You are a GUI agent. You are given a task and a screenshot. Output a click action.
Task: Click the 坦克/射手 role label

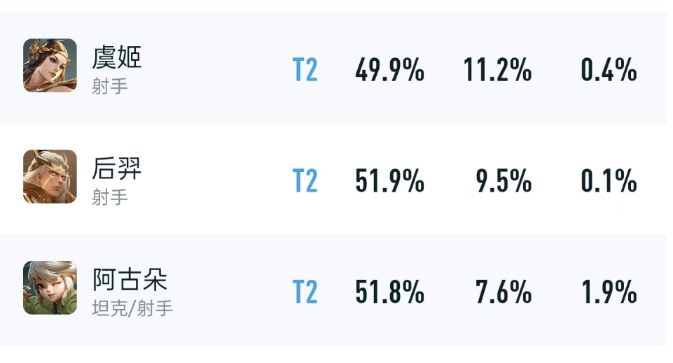coord(132,308)
